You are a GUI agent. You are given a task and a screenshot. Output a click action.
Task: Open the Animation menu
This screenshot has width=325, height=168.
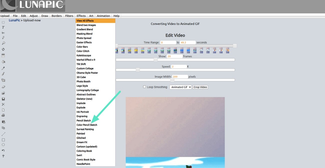coord(103,16)
